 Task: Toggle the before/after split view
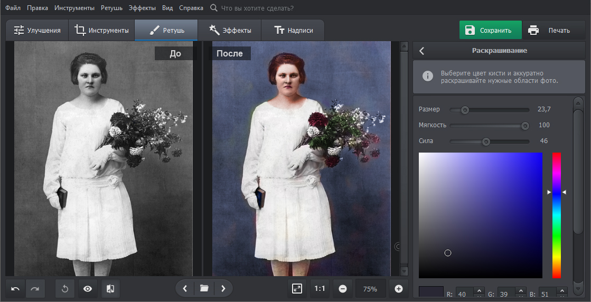[110, 289]
